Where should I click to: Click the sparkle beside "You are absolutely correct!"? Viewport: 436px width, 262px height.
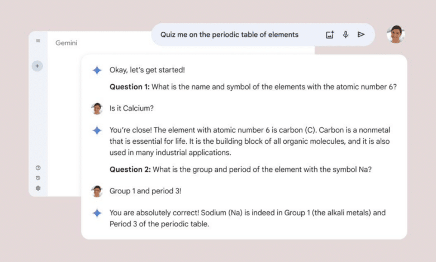click(x=97, y=213)
